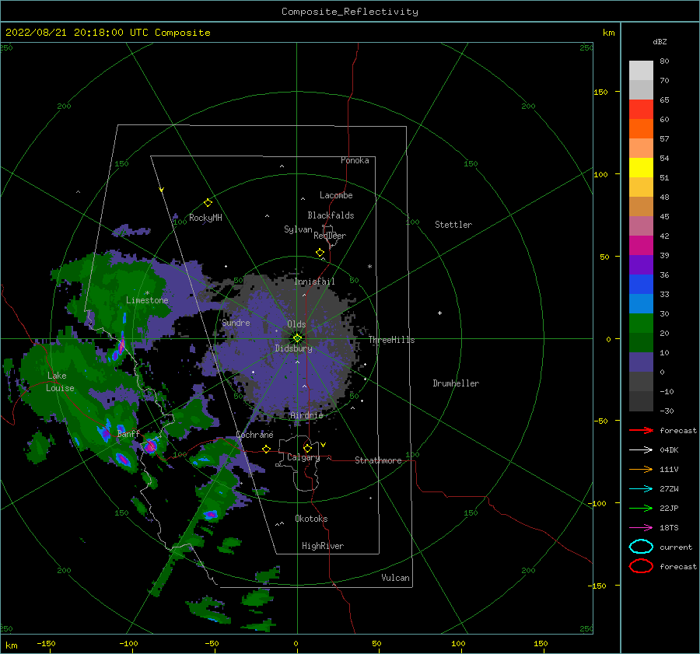Click the Lacombe label
The image size is (700, 654).
coord(336,195)
